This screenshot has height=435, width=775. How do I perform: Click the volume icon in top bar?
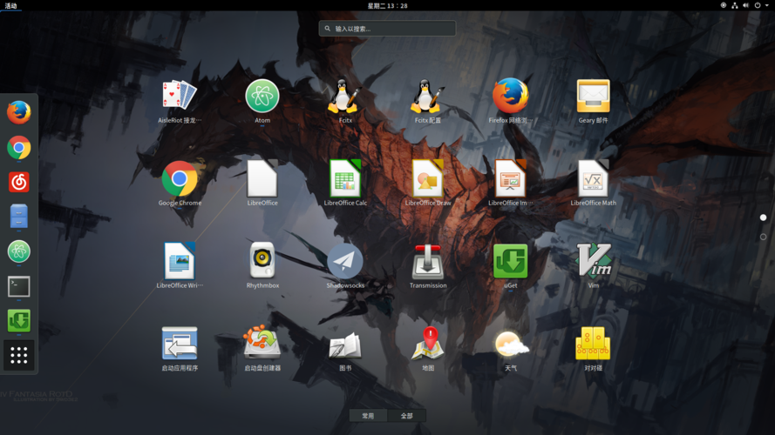coord(746,5)
